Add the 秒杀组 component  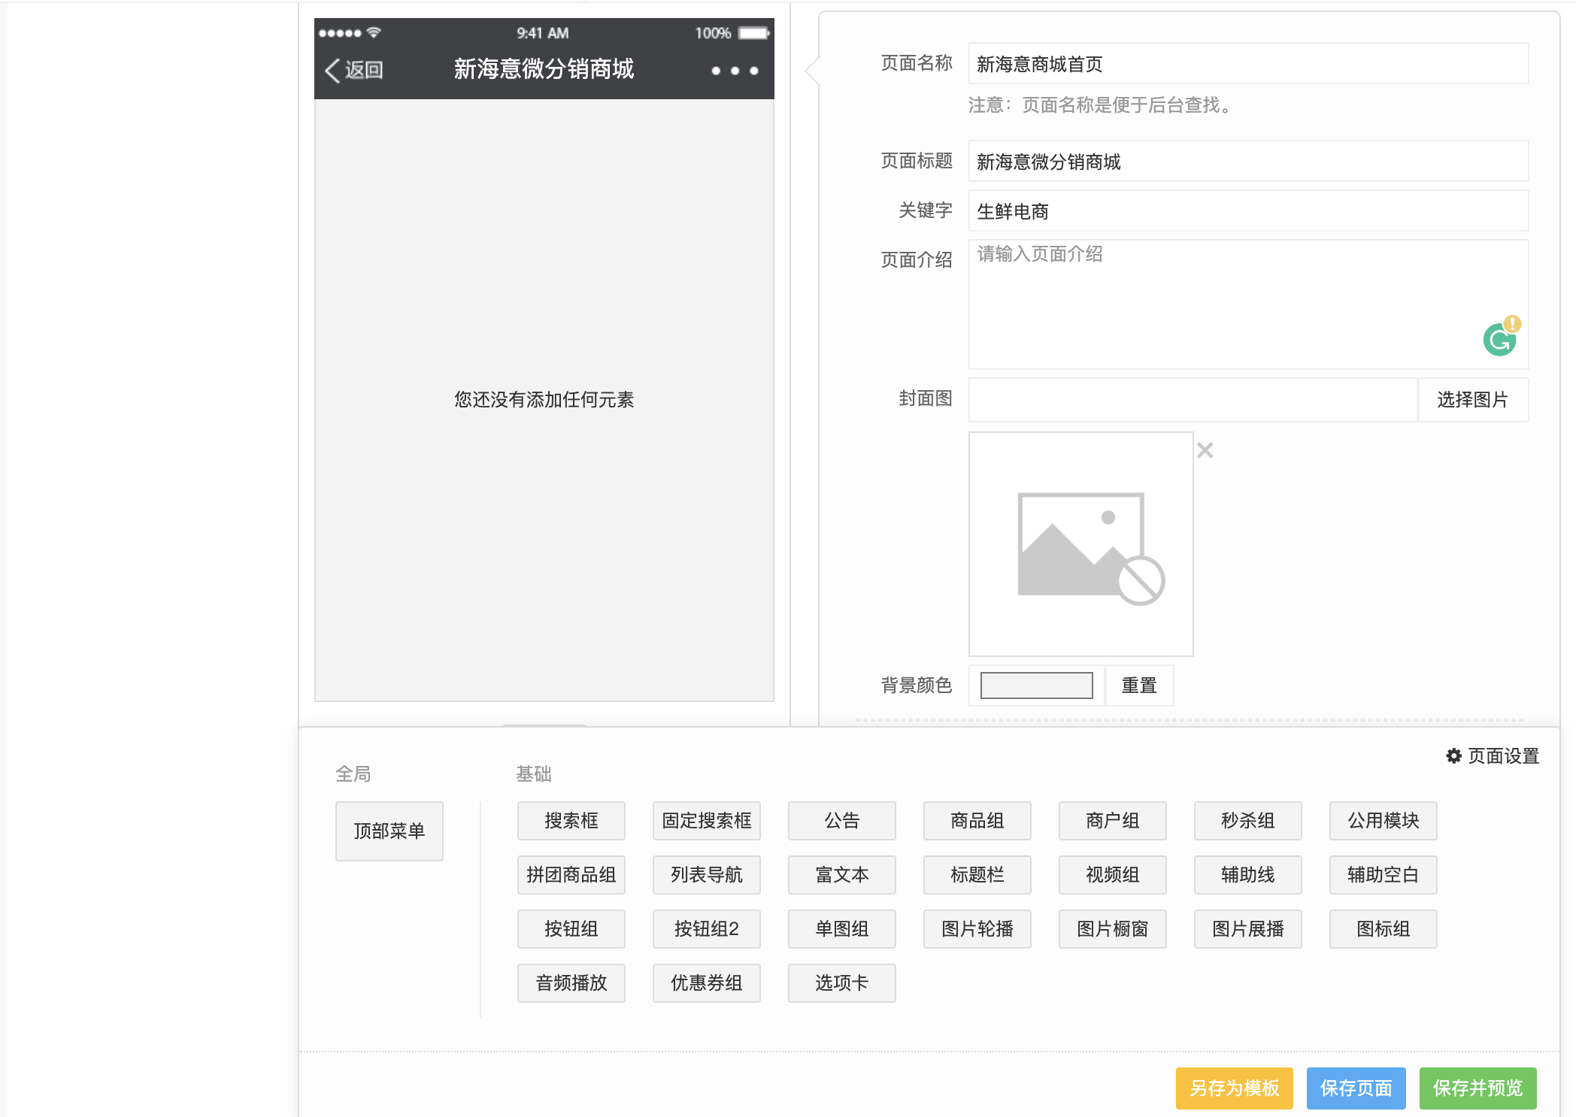pyautogui.click(x=1248, y=820)
